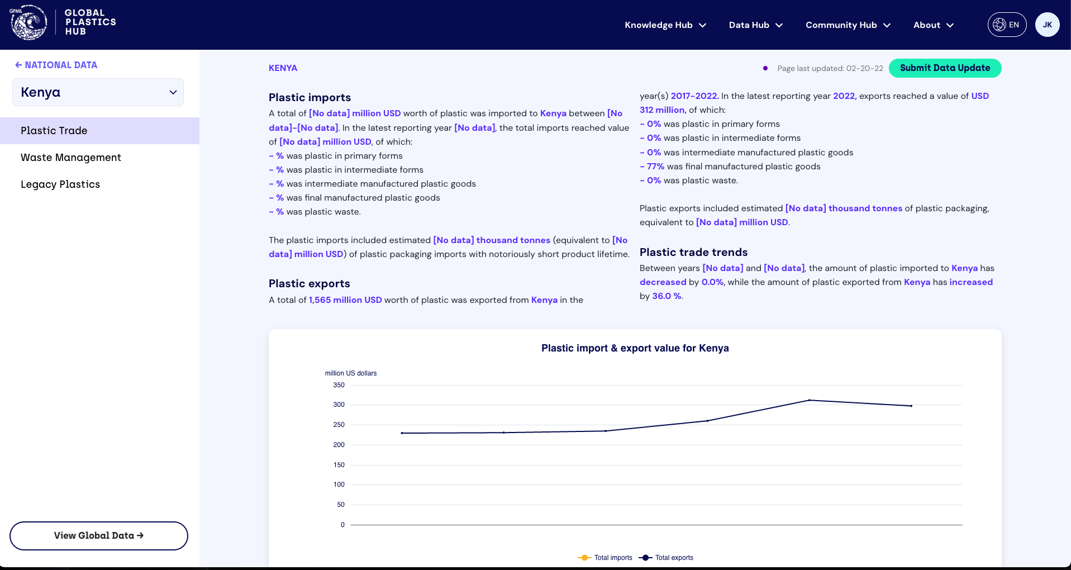Open the Legacy Plastics section
The image size is (1071, 570).
(60, 184)
